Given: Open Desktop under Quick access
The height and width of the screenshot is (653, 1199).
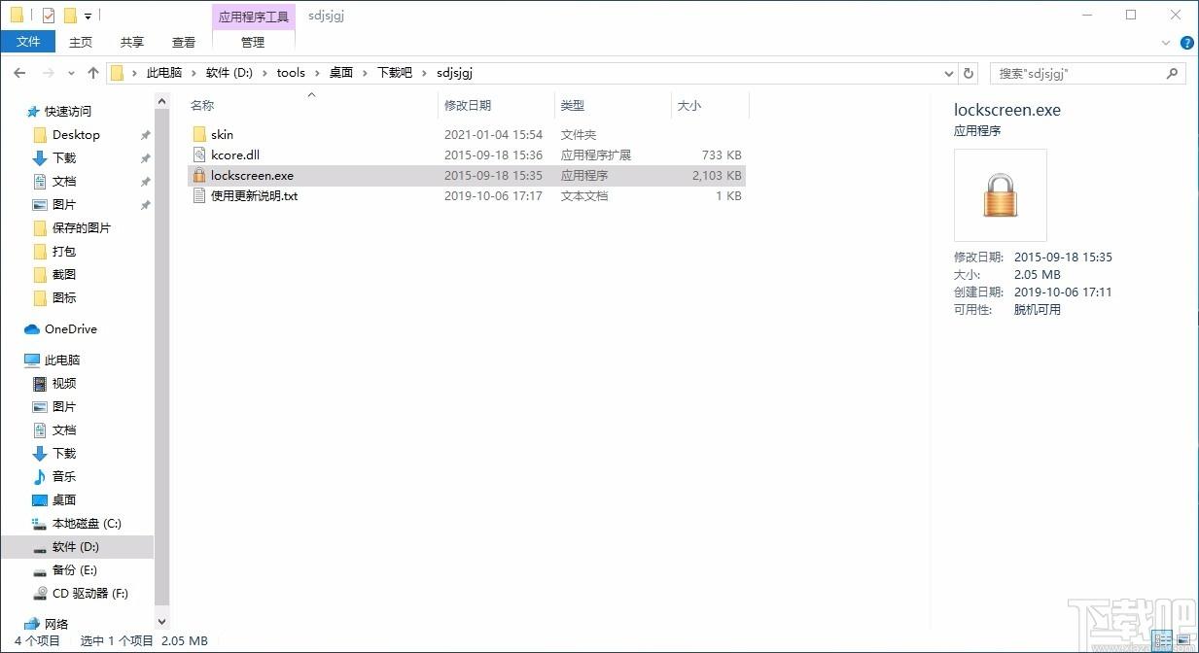Looking at the screenshot, I should 76,134.
